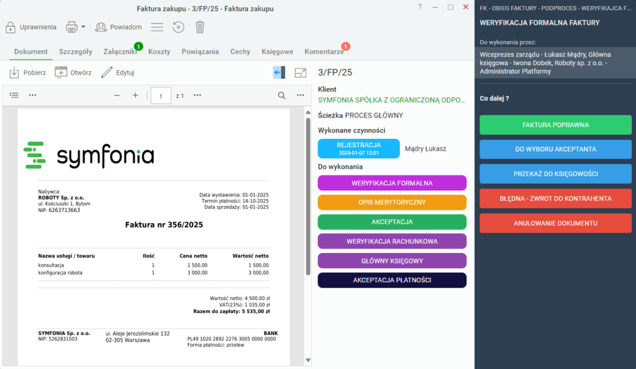Open Powiązania tab
The image size is (636, 369).
click(x=200, y=52)
